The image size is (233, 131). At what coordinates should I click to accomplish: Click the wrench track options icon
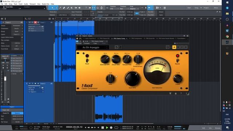tap(25, 19)
